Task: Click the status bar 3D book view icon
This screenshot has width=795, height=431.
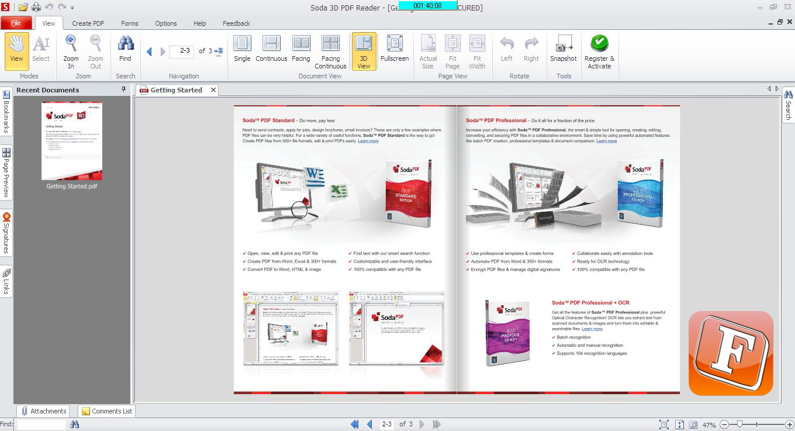Action: coord(693,425)
